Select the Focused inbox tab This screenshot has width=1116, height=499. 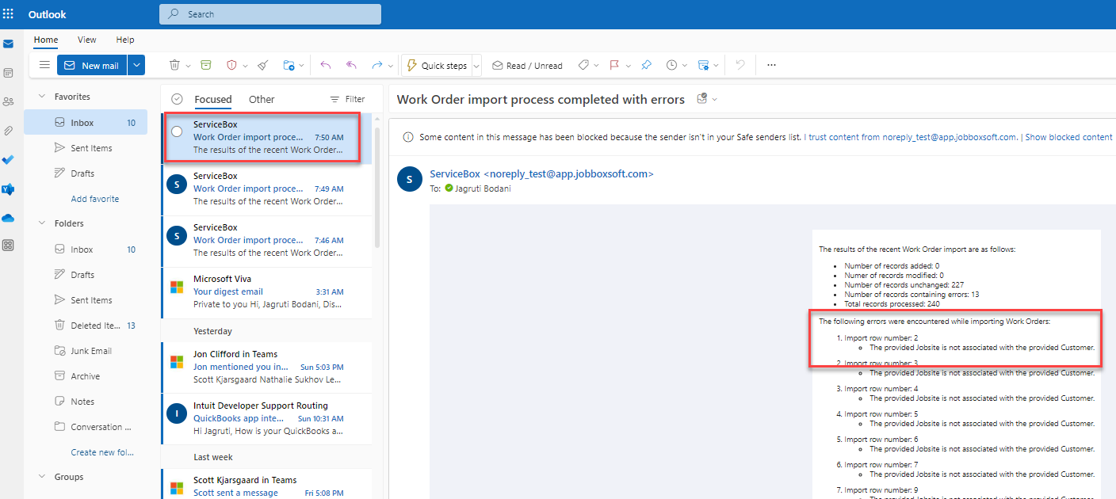213,100
